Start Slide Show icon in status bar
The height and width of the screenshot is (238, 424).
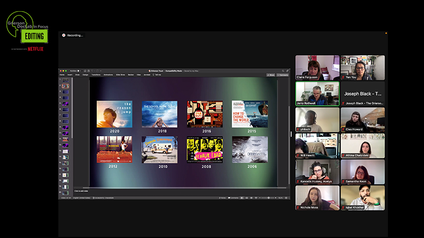(x=256, y=198)
